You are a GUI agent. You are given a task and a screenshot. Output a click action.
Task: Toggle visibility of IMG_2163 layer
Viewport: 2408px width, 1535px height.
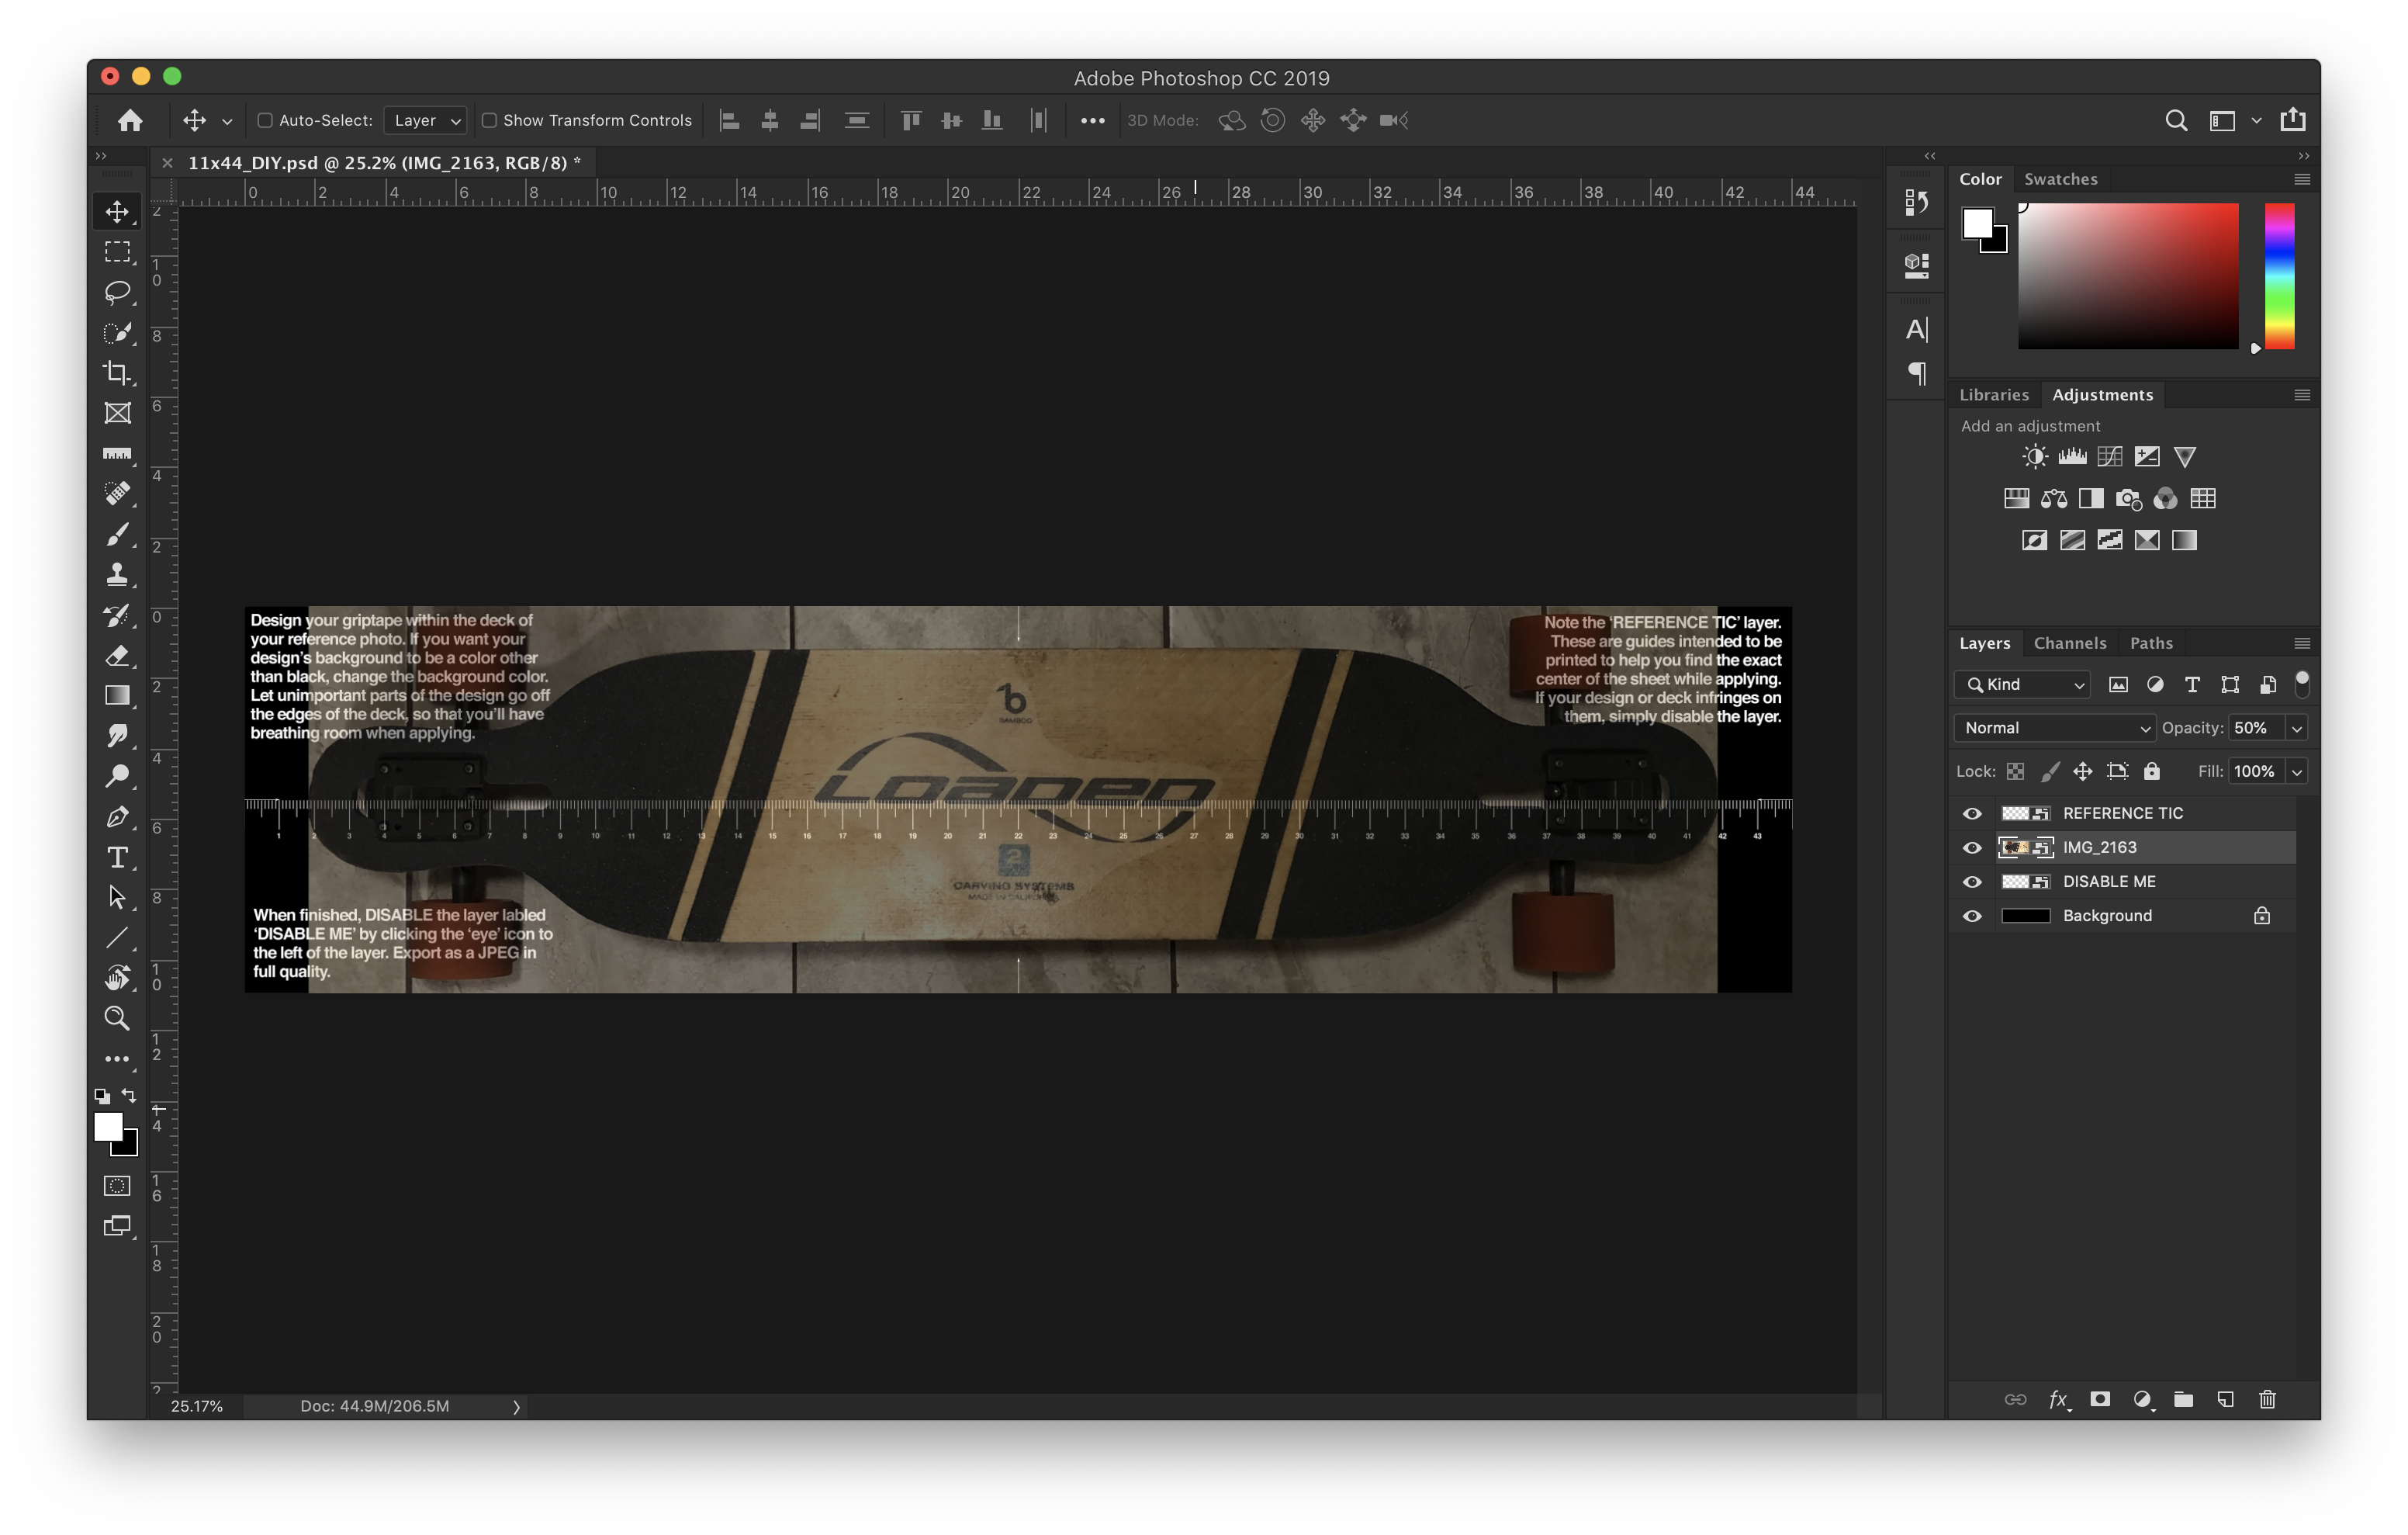[x=1973, y=847]
